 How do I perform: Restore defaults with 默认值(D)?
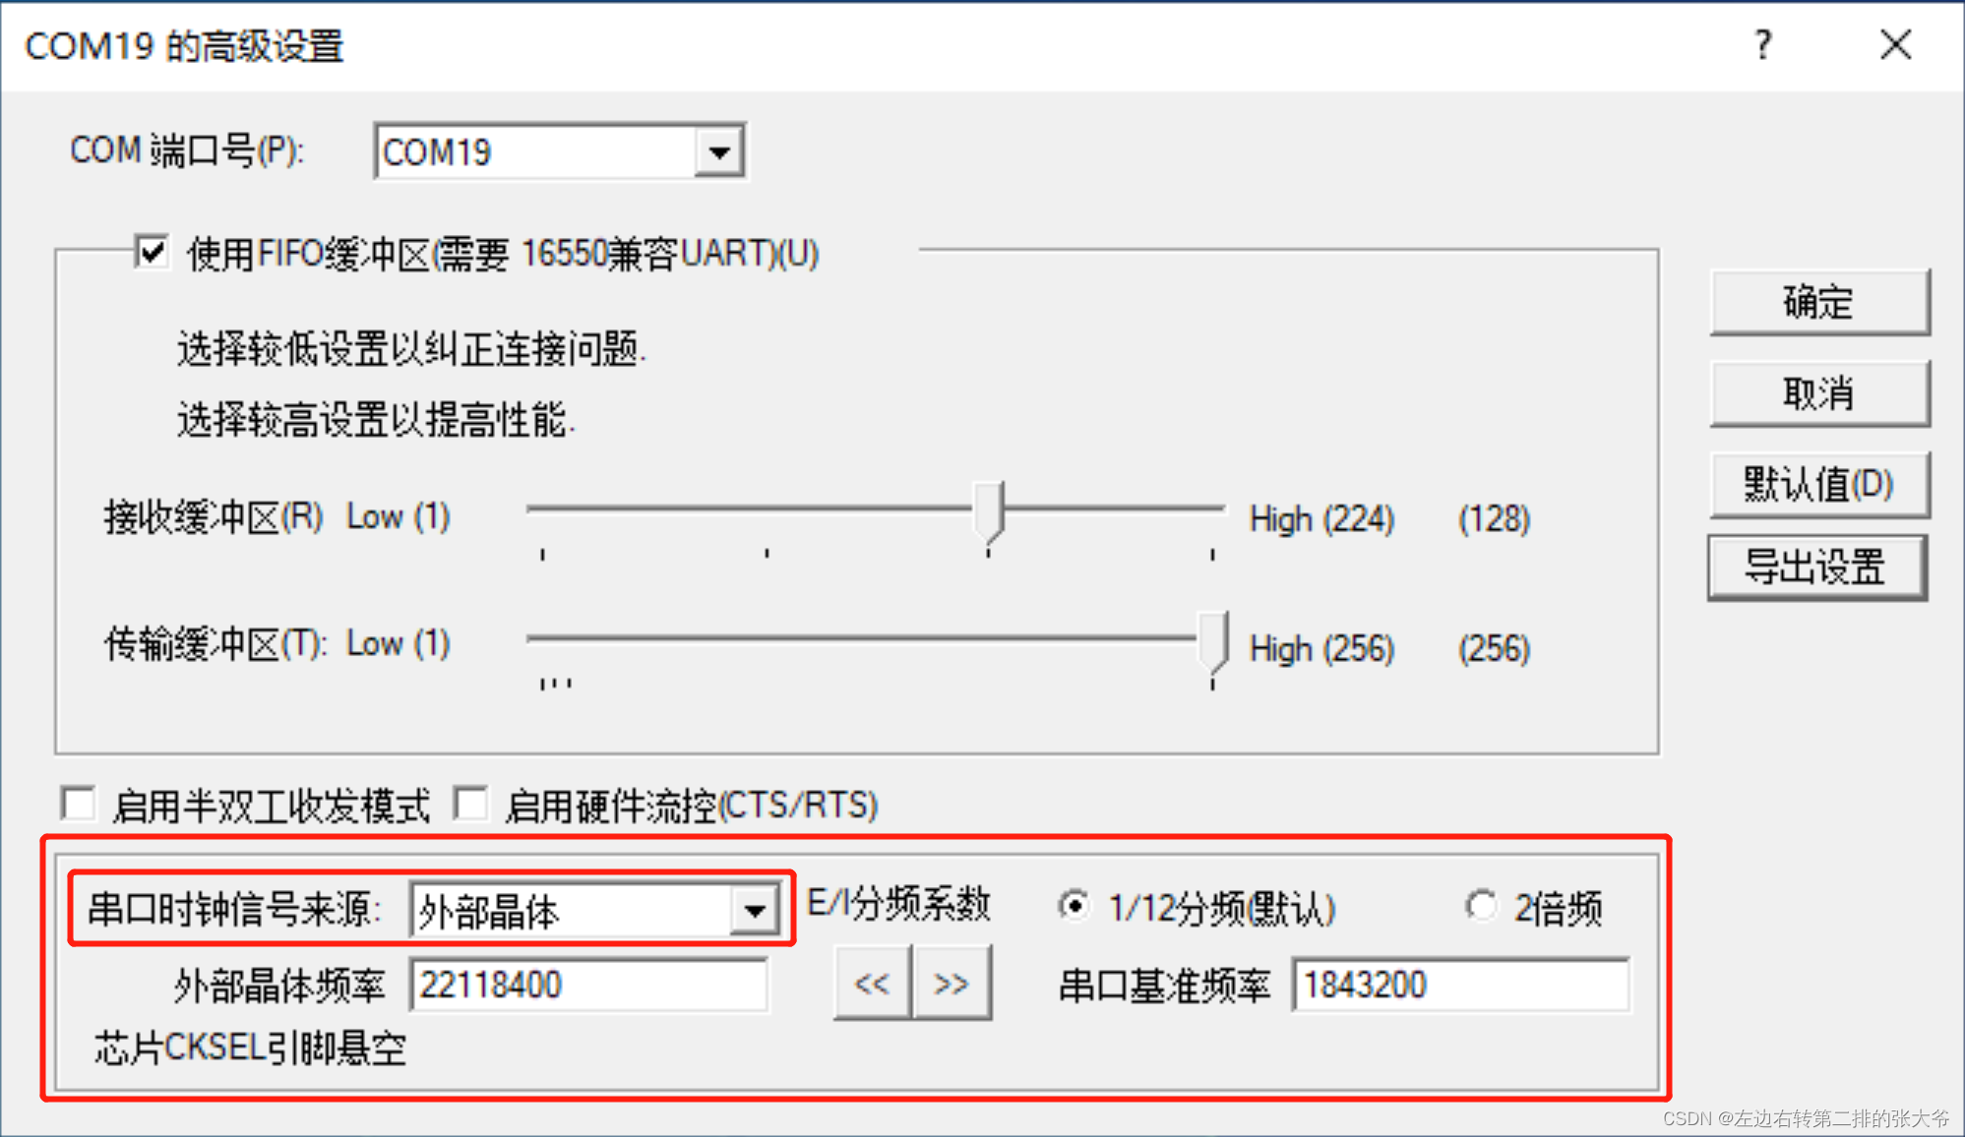pyautogui.click(x=1819, y=484)
